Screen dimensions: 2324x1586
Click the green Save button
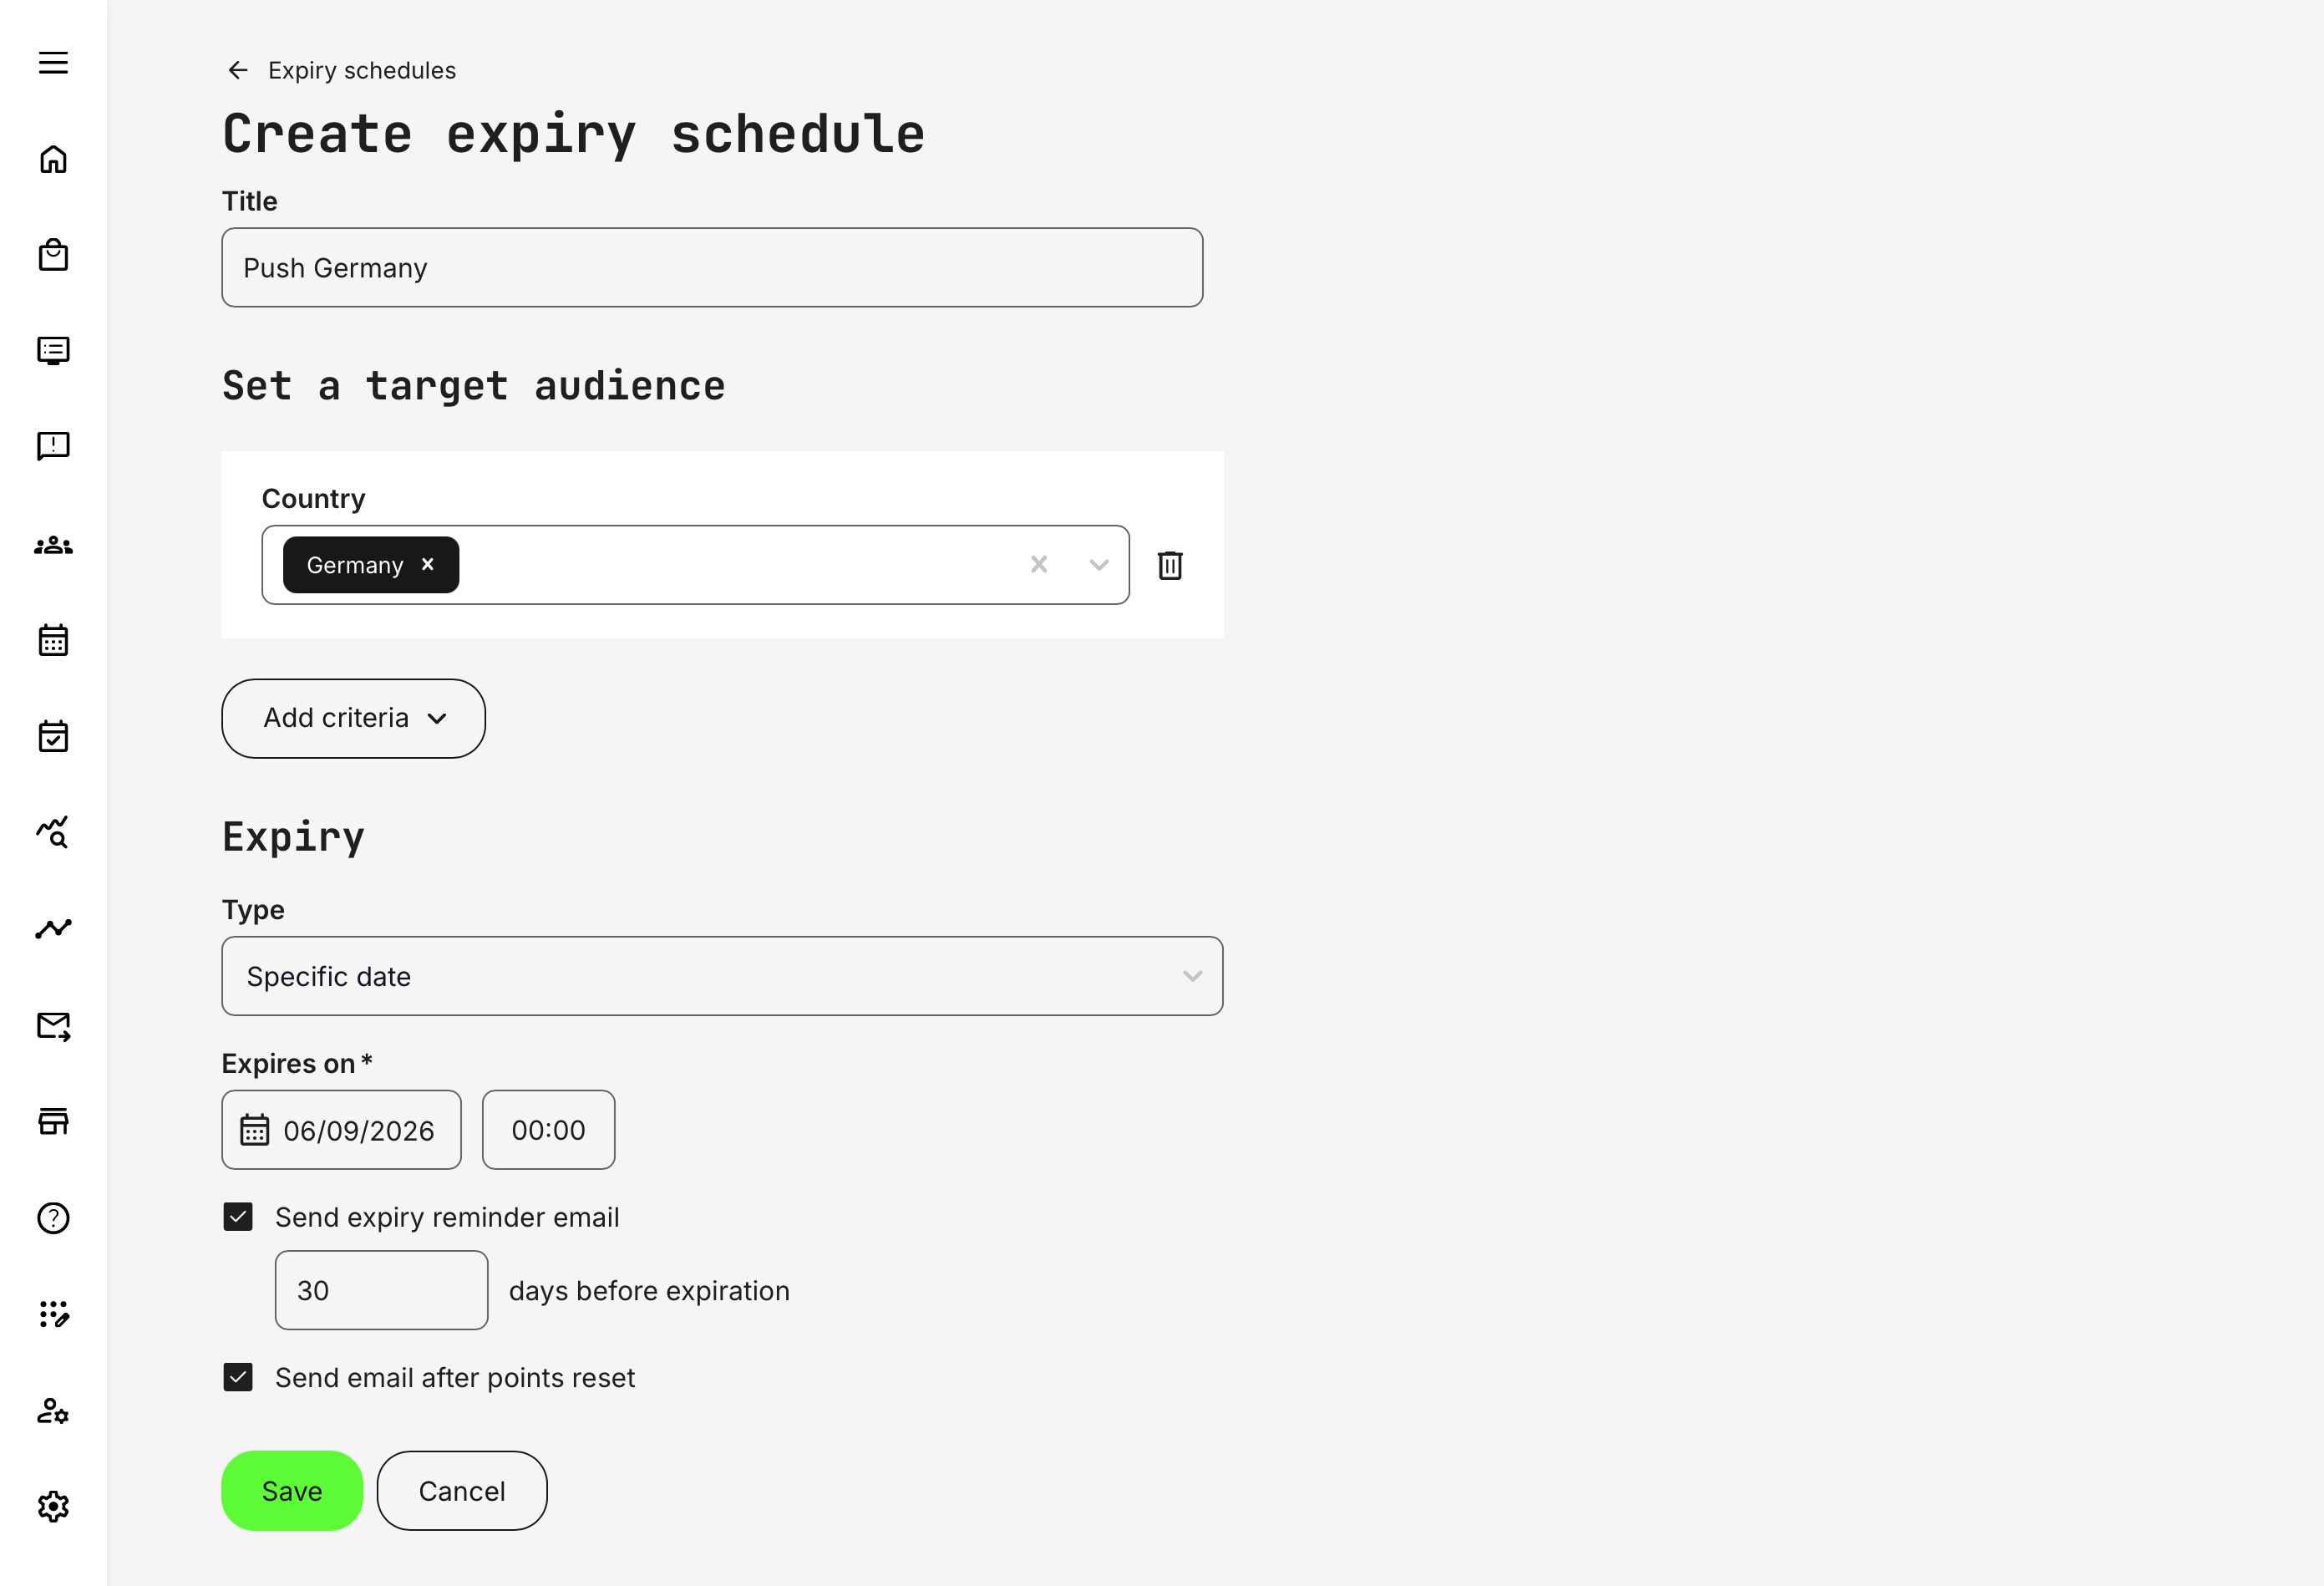click(291, 1490)
